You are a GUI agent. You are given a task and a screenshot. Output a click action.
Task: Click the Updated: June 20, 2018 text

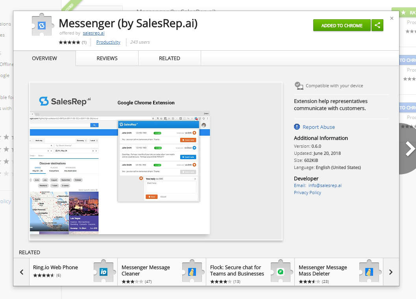tap(317, 153)
